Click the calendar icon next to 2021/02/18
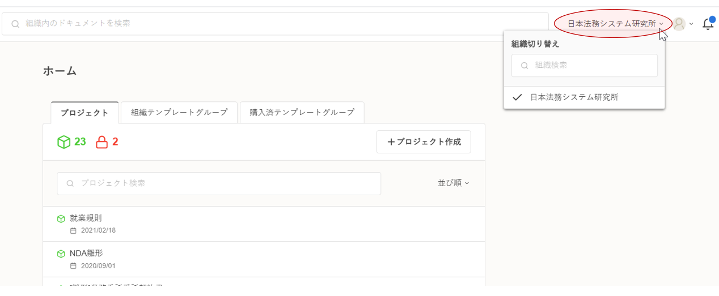Viewport: 719px width, 296px height. tap(73, 231)
